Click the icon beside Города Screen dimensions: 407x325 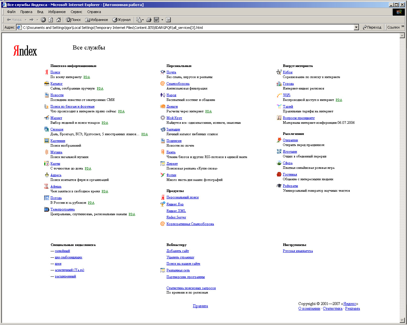[279, 84]
